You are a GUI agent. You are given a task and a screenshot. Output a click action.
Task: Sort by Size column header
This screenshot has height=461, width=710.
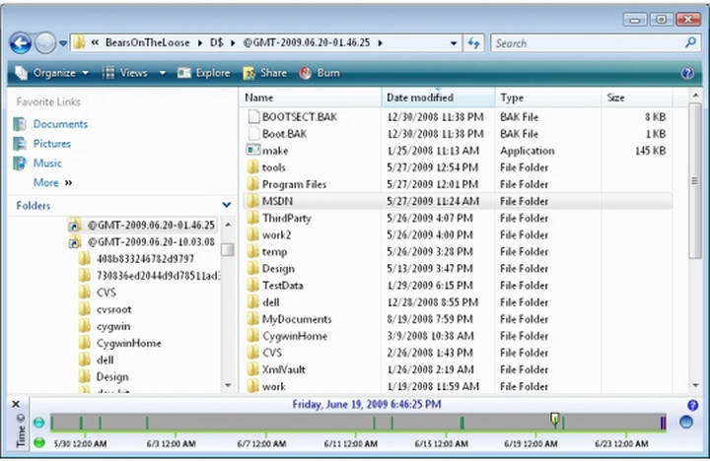(637, 98)
